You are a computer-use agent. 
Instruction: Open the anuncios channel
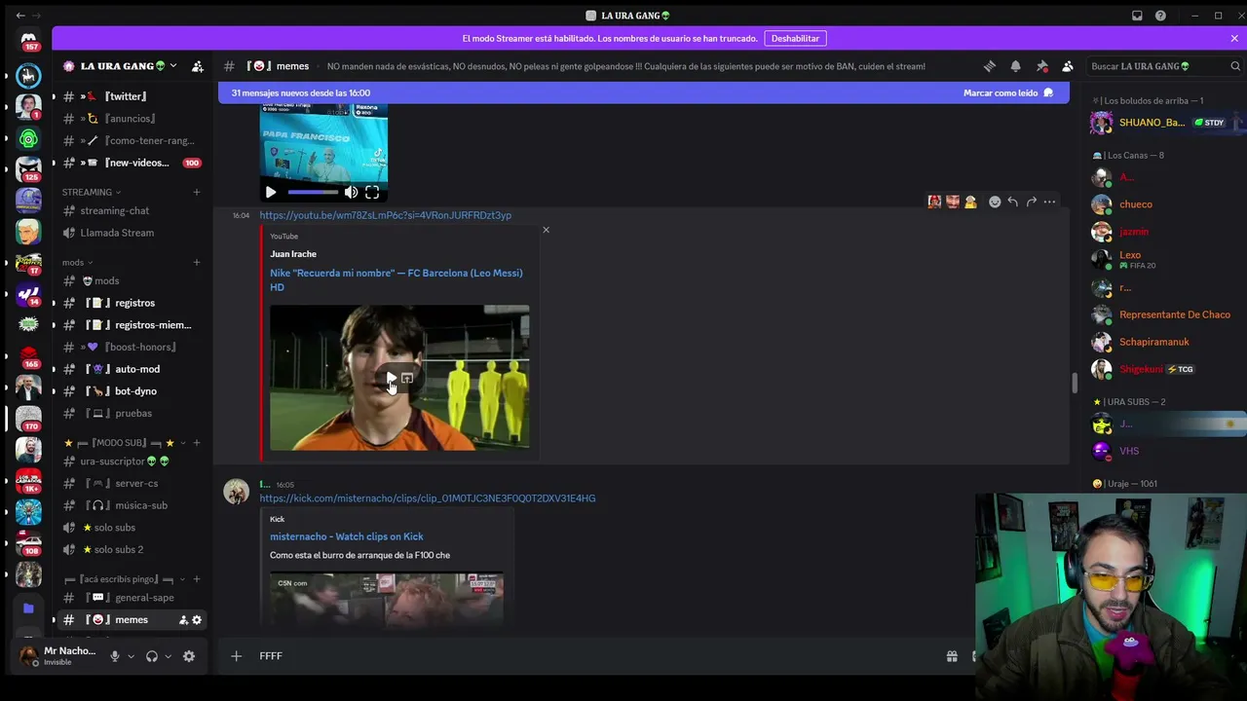[x=132, y=119]
